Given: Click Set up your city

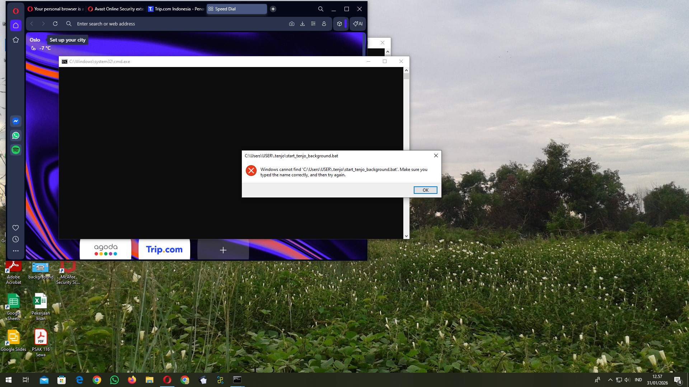Looking at the screenshot, I should (x=67, y=40).
